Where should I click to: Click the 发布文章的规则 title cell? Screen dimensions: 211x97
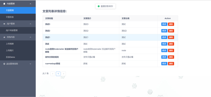point(62,57)
